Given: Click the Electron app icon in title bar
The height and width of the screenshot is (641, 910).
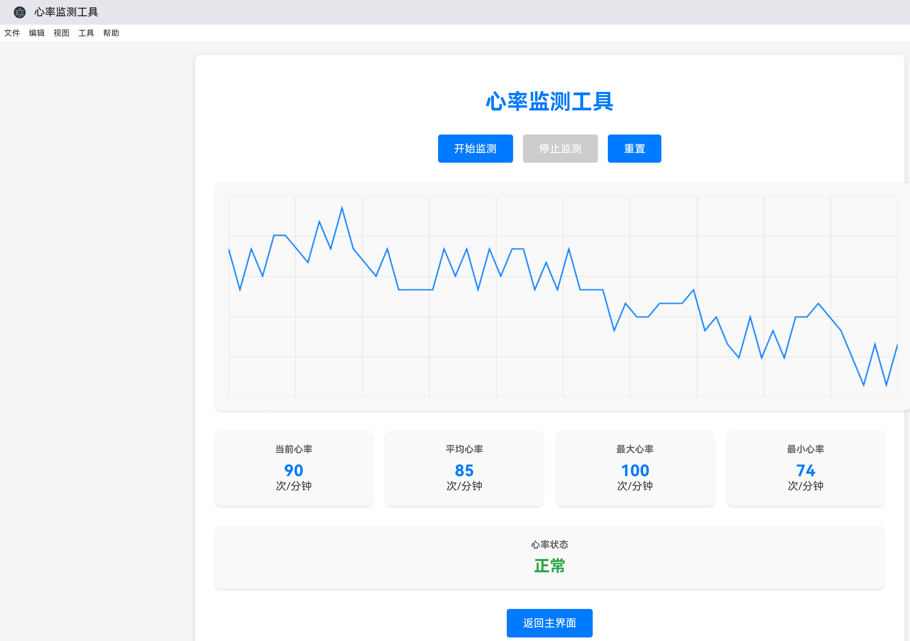Looking at the screenshot, I should click(x=19, y=12).
